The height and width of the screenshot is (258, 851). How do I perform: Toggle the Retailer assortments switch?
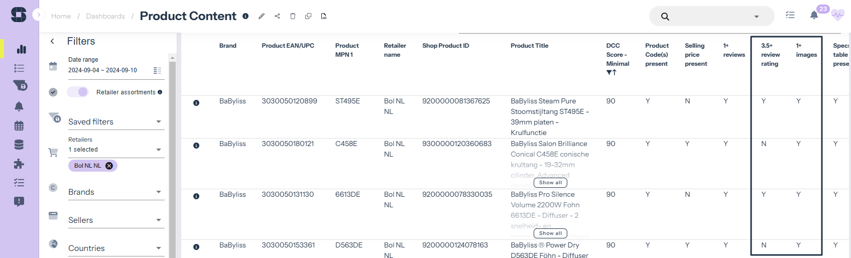point(78,92)
